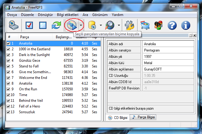
Task: Expand the CD database dropdown arrow
Action: click(101, 25)
